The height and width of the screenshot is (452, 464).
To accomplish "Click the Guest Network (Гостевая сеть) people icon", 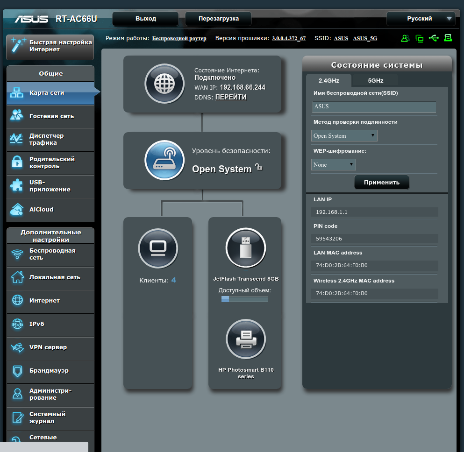I will (x=16, y=115).
